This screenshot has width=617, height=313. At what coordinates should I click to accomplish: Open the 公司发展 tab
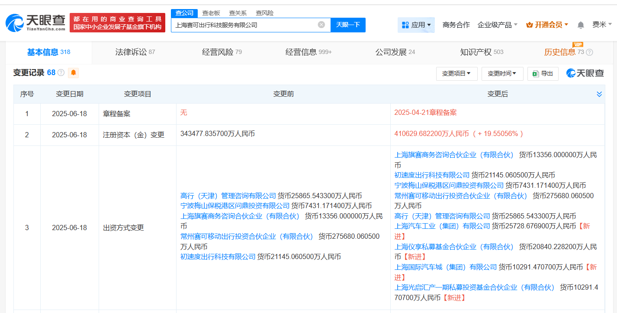[x=395, y=52]
